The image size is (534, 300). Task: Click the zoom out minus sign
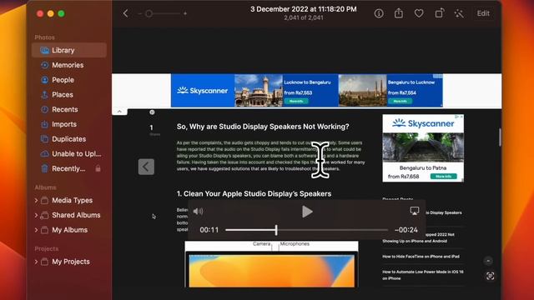tap(140, 13)
